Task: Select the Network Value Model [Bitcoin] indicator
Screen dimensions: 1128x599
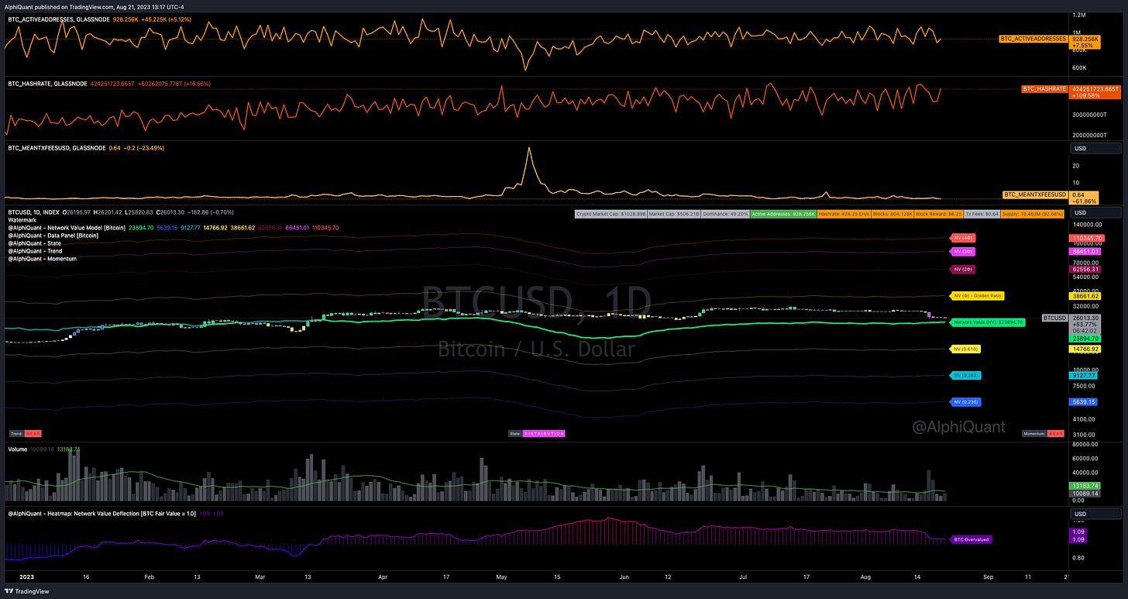Action: tap(65, 228)
